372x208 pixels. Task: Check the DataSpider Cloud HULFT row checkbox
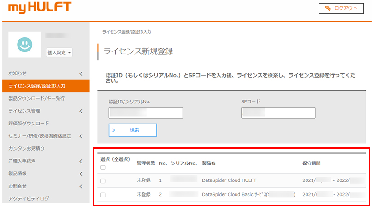[x=103, y=181]
